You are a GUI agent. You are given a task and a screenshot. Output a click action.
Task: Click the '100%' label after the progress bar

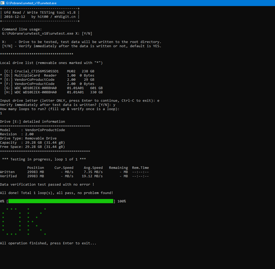tap(122, 201)
